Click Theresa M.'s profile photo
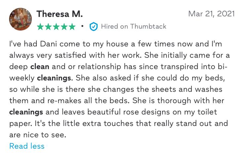 click(20, 19)
